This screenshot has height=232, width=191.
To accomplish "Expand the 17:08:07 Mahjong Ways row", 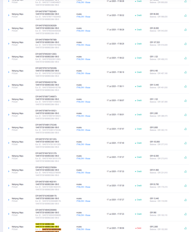I will click(9, 100).
